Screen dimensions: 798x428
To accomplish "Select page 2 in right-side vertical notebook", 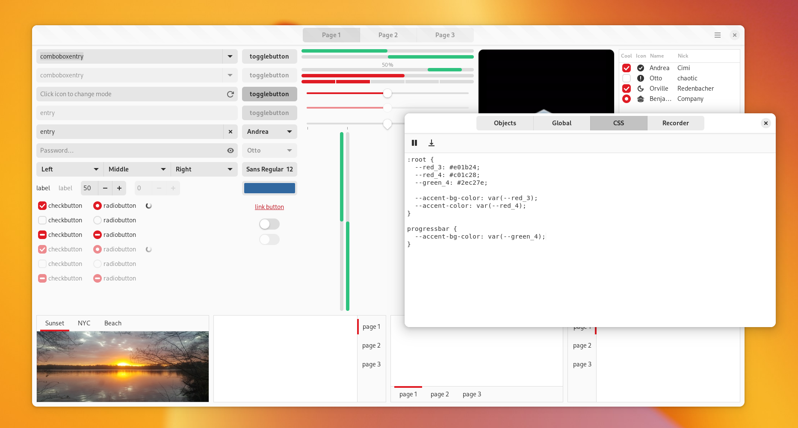I will (582, 345).
